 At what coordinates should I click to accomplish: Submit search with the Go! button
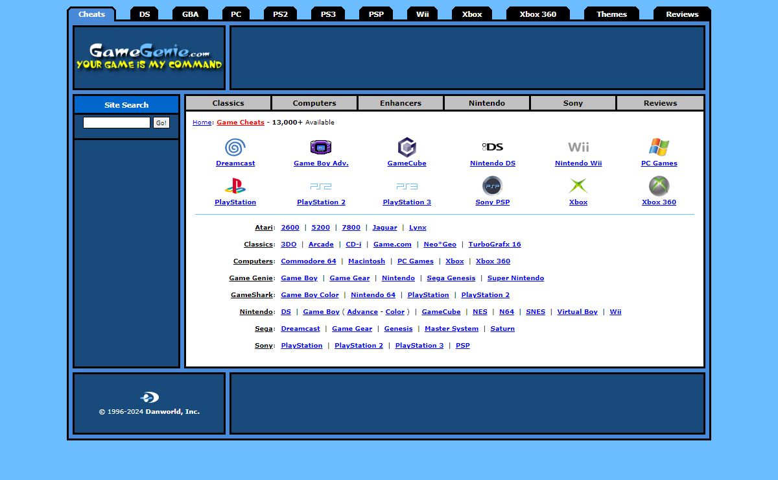tap(161, 123)
